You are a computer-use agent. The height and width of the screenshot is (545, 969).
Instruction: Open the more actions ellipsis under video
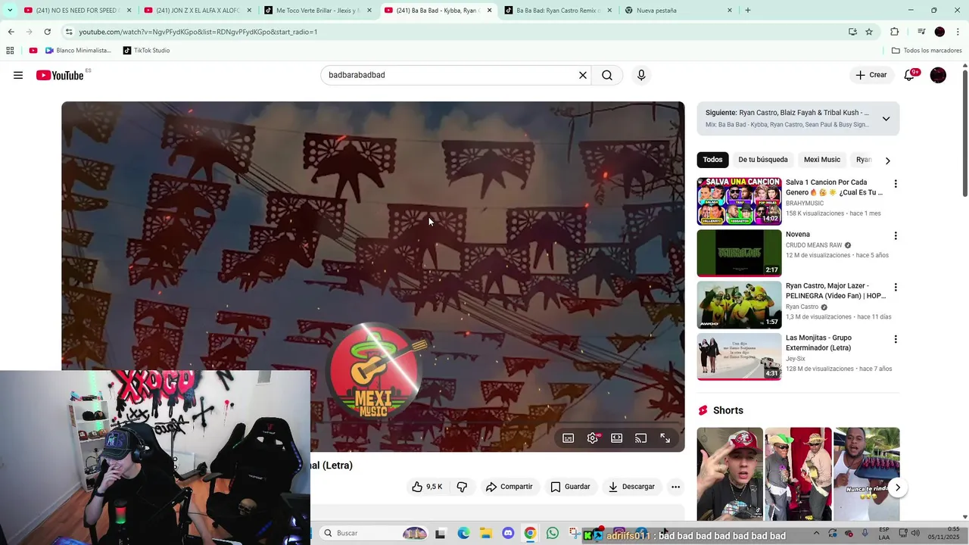[675, 487]
